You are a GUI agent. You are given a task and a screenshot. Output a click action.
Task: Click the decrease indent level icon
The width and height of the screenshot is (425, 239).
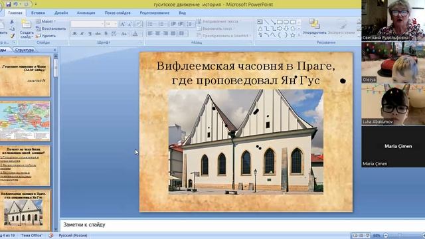(173, 24)
